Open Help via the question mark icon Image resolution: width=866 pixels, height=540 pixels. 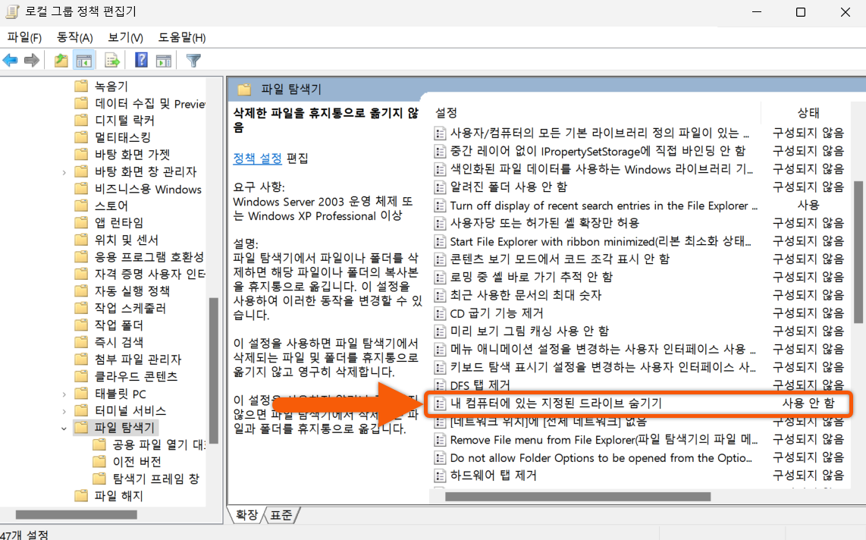click(x=141, y=60)
